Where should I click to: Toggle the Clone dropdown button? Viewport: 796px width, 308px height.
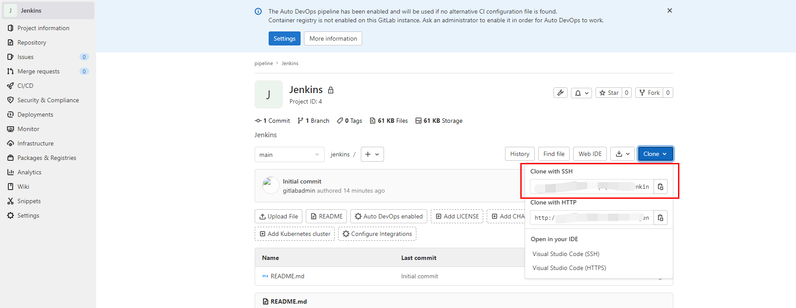pyautogui.click(x=655, y=154)
